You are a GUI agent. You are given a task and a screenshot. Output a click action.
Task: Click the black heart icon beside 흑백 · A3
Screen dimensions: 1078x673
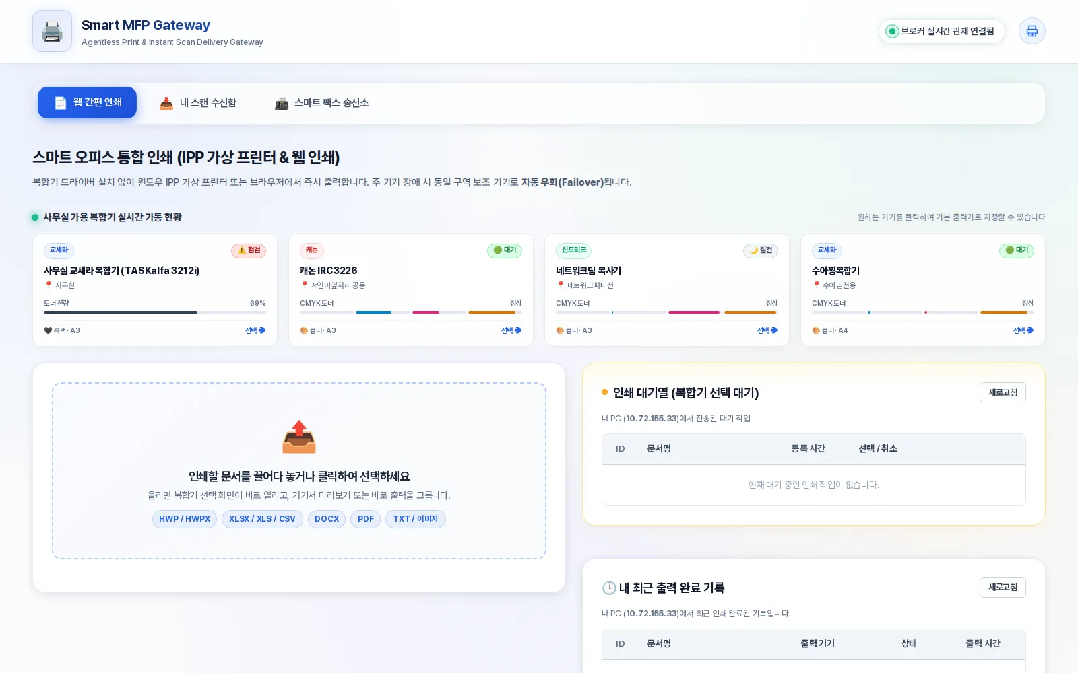point(48,330)
